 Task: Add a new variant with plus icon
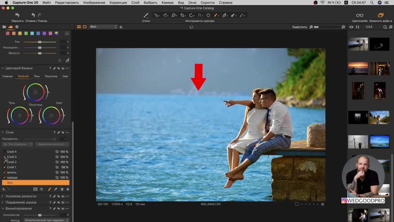(121, 27)
